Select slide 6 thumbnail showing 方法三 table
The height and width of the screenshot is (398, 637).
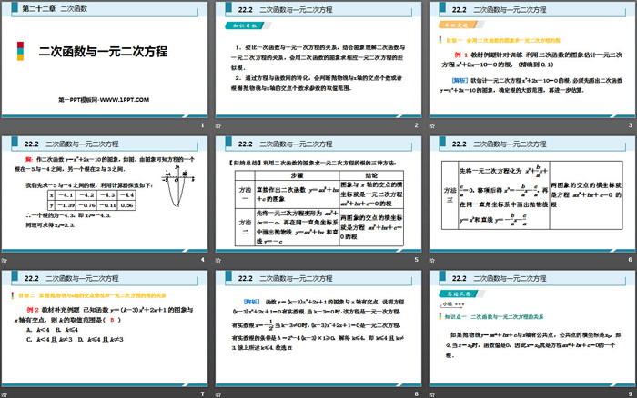(x=532, y=194)
